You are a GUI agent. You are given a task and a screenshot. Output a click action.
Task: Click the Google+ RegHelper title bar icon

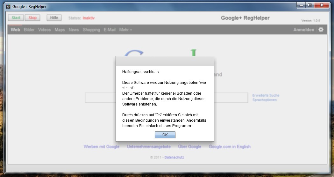click(8, 7)
